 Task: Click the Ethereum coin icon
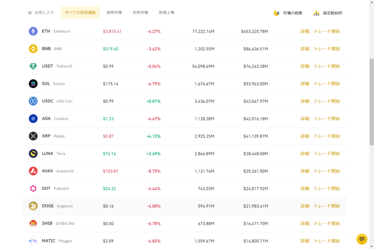point(33,31)
